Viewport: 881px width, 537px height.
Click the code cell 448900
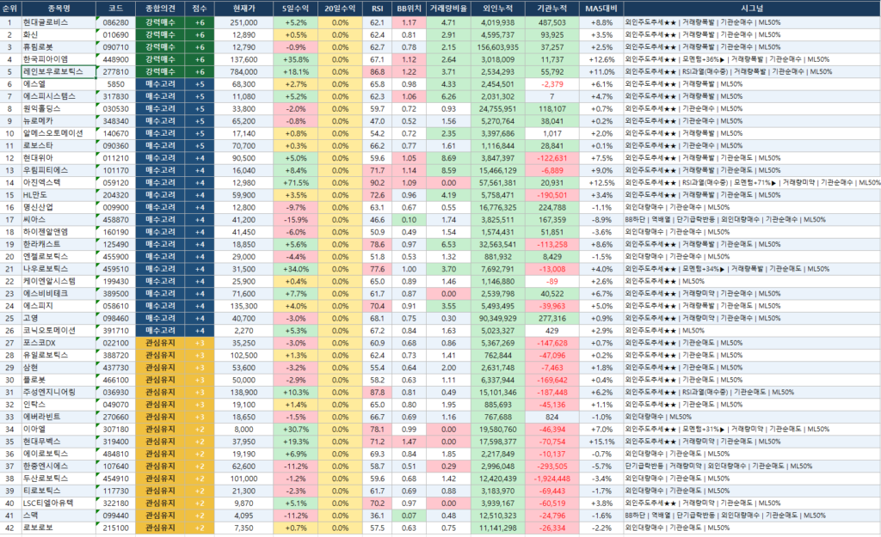pyautogui.click(x=116, y=59)
